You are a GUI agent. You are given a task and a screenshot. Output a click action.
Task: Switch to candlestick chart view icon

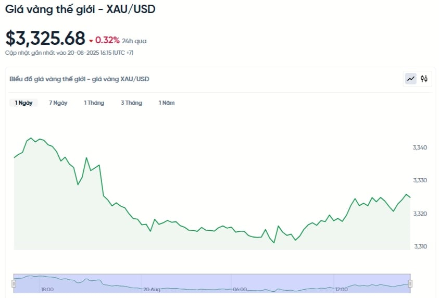click(x=424, y=79)
